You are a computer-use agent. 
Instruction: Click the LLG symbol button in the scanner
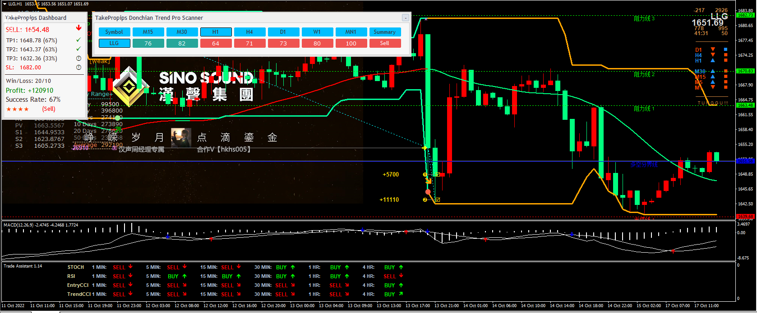coord(114,43)
